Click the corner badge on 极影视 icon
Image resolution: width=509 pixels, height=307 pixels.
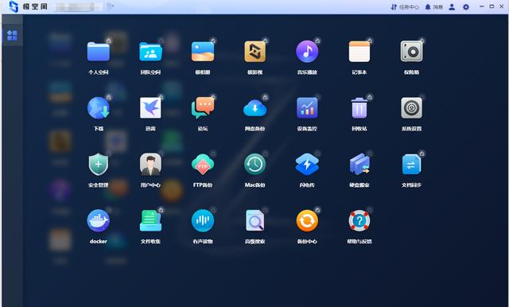pyautogui.click(x=265, y=41)
